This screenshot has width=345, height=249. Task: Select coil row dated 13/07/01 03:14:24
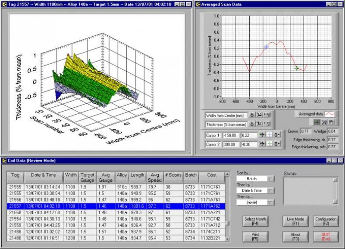116,187
